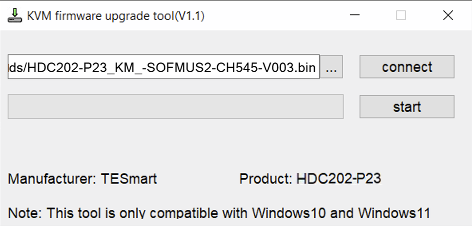The image size is (472, 226).
Task: Open the file browser with the ellipsis button
Action: click(x=331, y=67)
